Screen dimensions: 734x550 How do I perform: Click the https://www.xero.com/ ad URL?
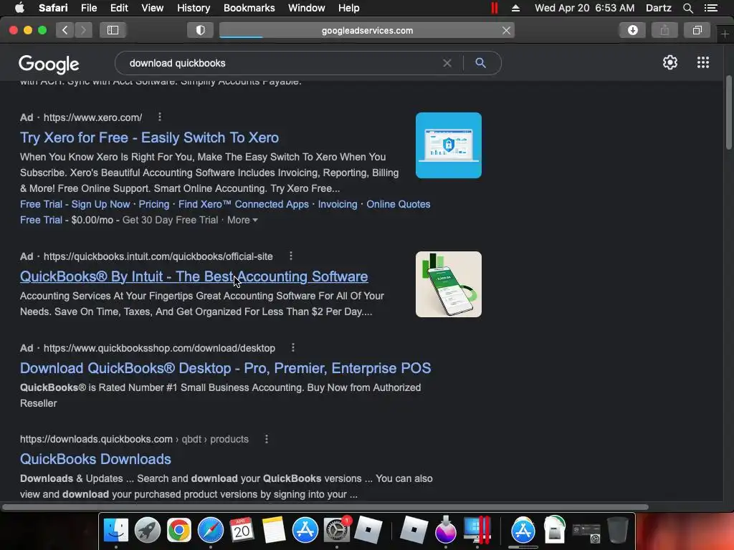tap(92, 117)
